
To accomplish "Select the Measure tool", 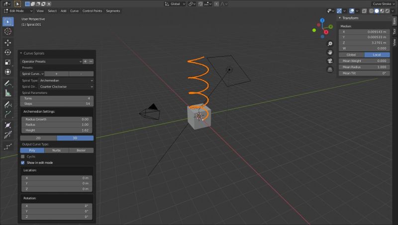I will pyautogui.click(x=8, y=93).
